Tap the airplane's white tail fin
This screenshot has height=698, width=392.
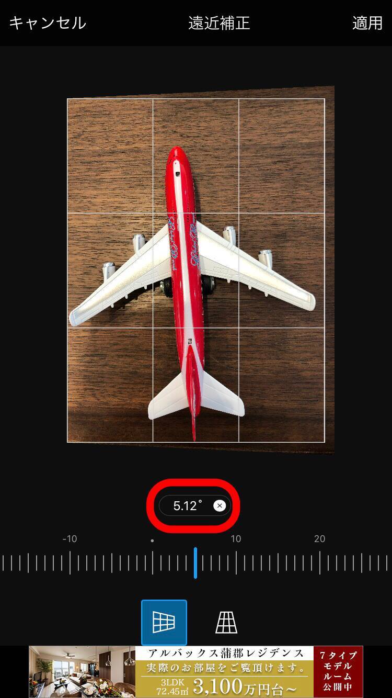click(196, 393)
